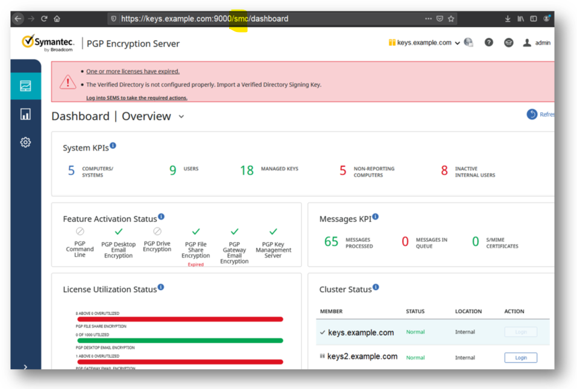Click the PGP Gateway Email Encryption checkmark

pyautogui.click(x=235, y=232)
